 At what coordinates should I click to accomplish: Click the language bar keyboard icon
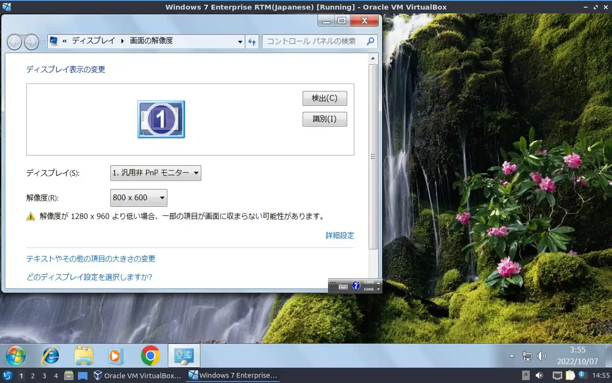[343, 286]
